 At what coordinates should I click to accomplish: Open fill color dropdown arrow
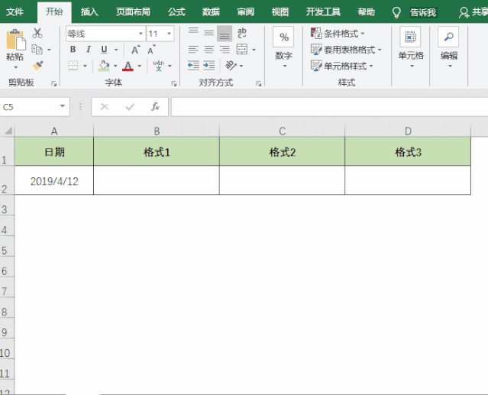point(115,66)
